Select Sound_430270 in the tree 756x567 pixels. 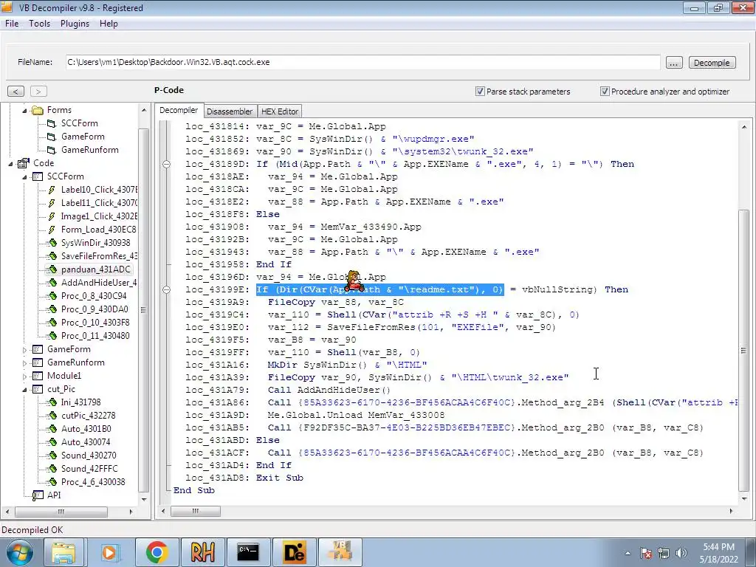pyautogui.click(x=89, y=456)
